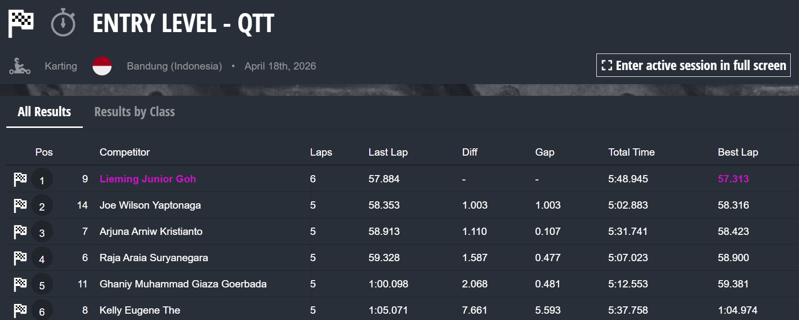Click the stopwatch icon in the header
The width and height of the screenshot is (799, 320).
[x=63, y=23]
